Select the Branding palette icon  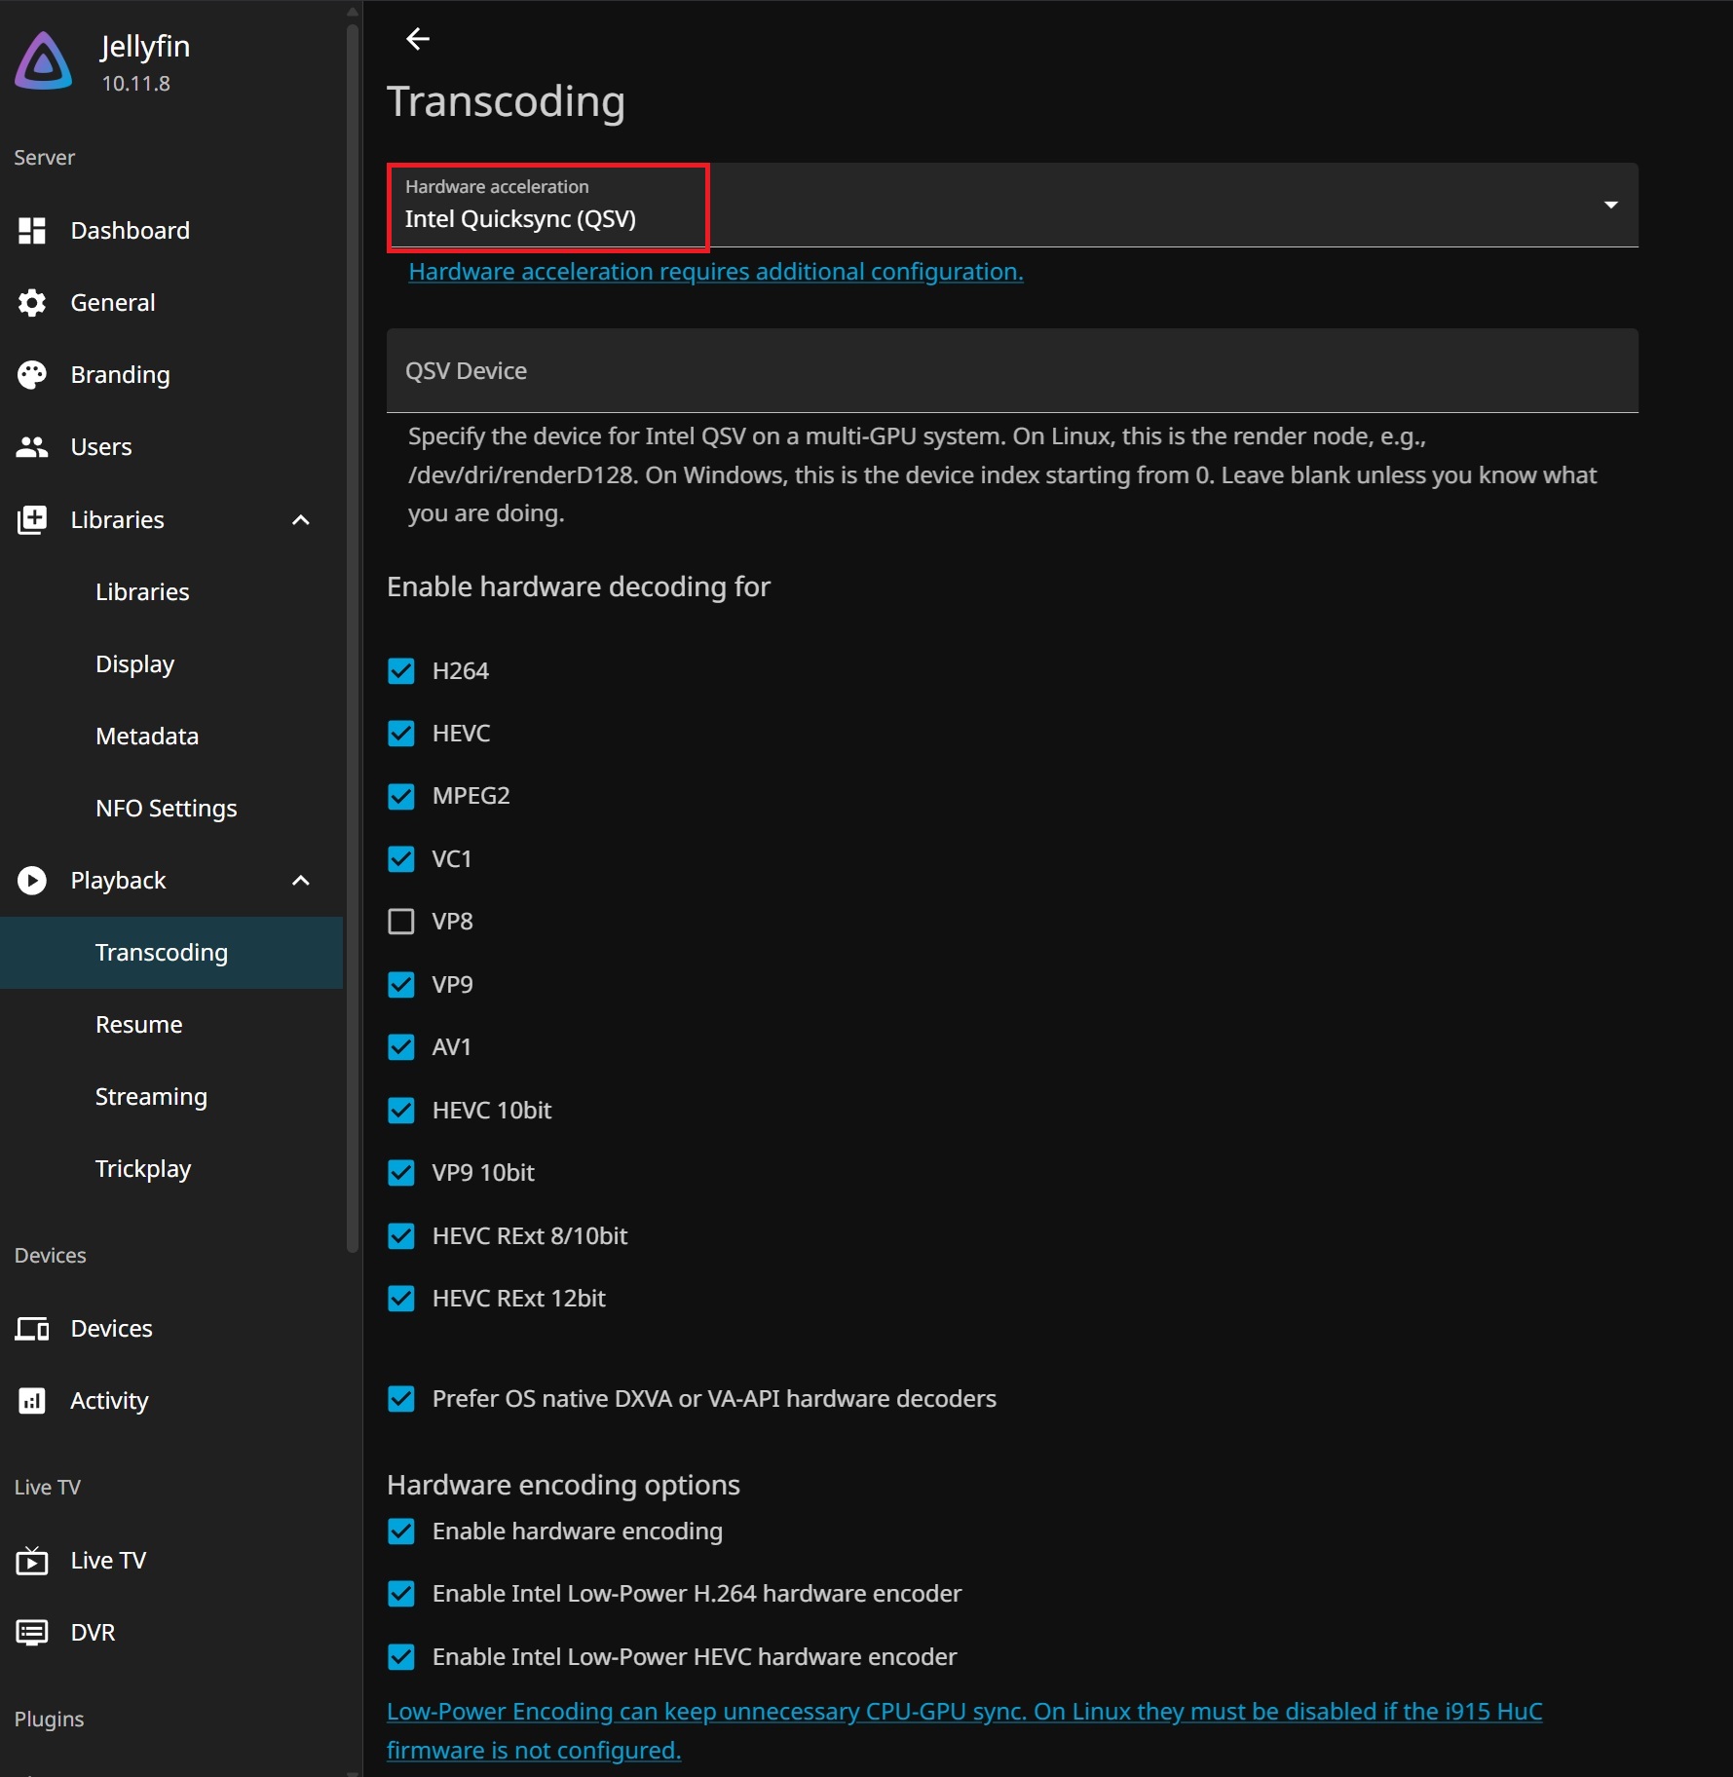tap(32, 375)
